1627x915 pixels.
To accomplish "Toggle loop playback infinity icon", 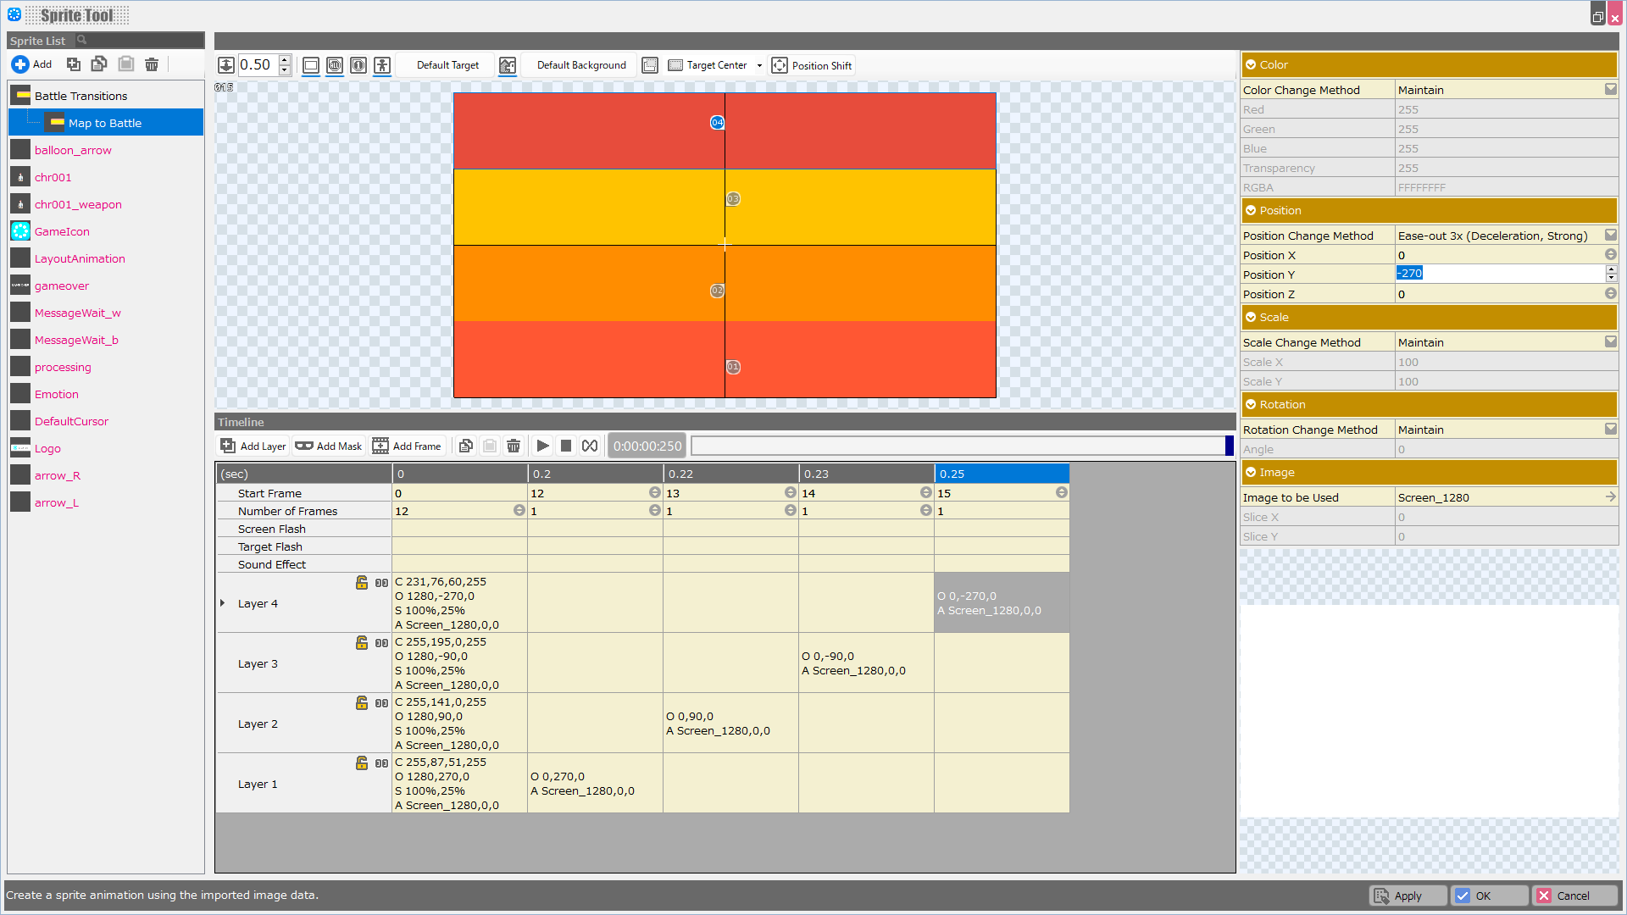I will (x=590, y=446).
